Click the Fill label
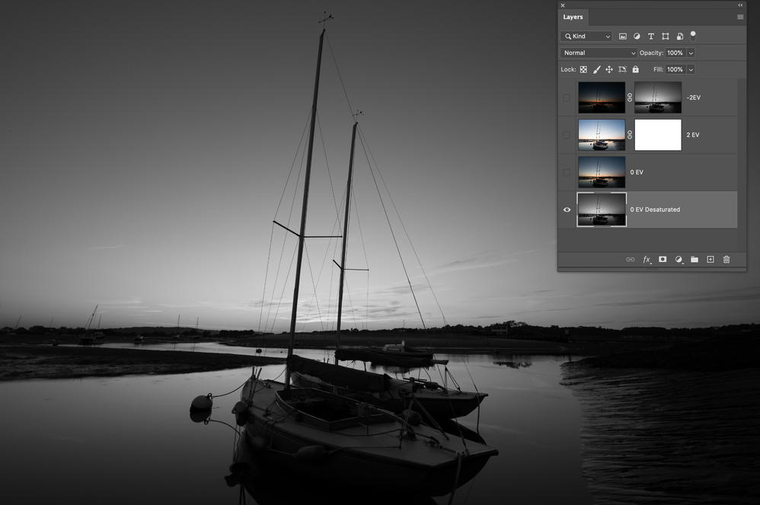 click(x=658, y=69)
